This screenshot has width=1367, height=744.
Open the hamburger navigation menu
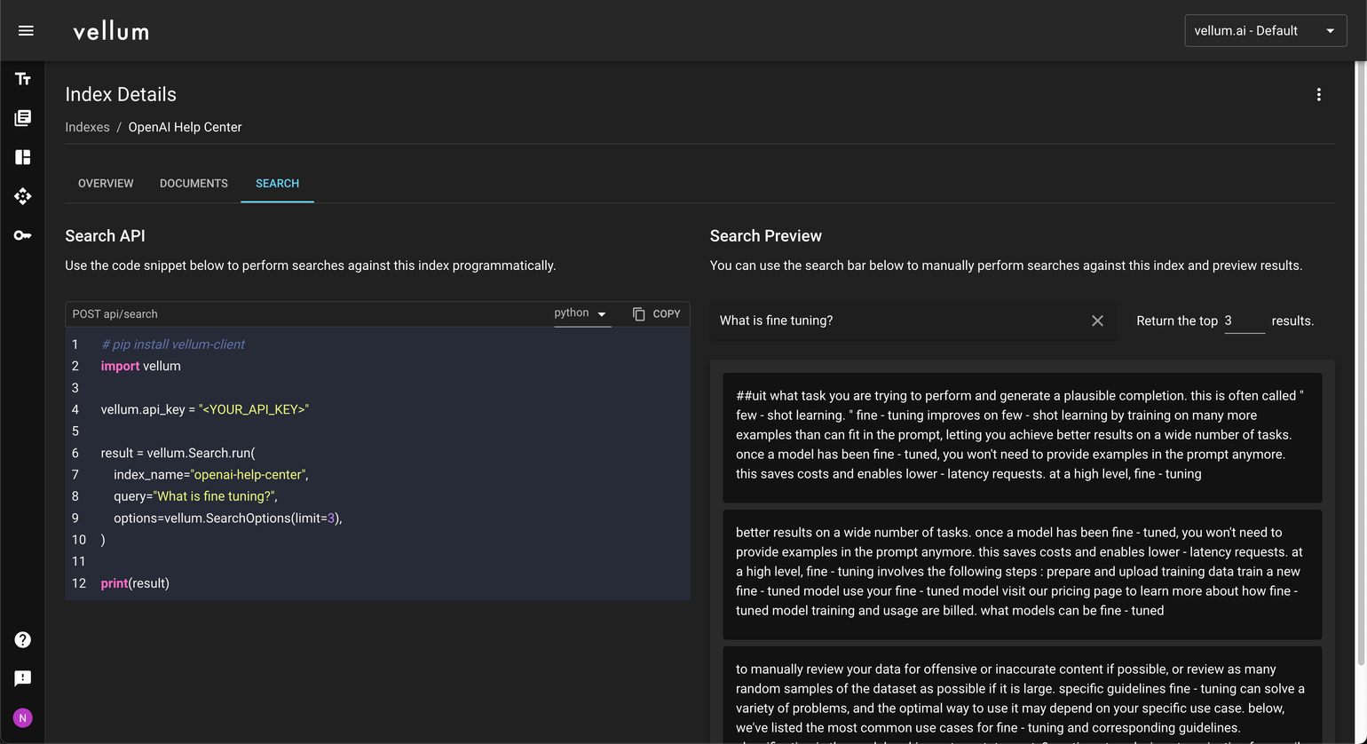26,30
